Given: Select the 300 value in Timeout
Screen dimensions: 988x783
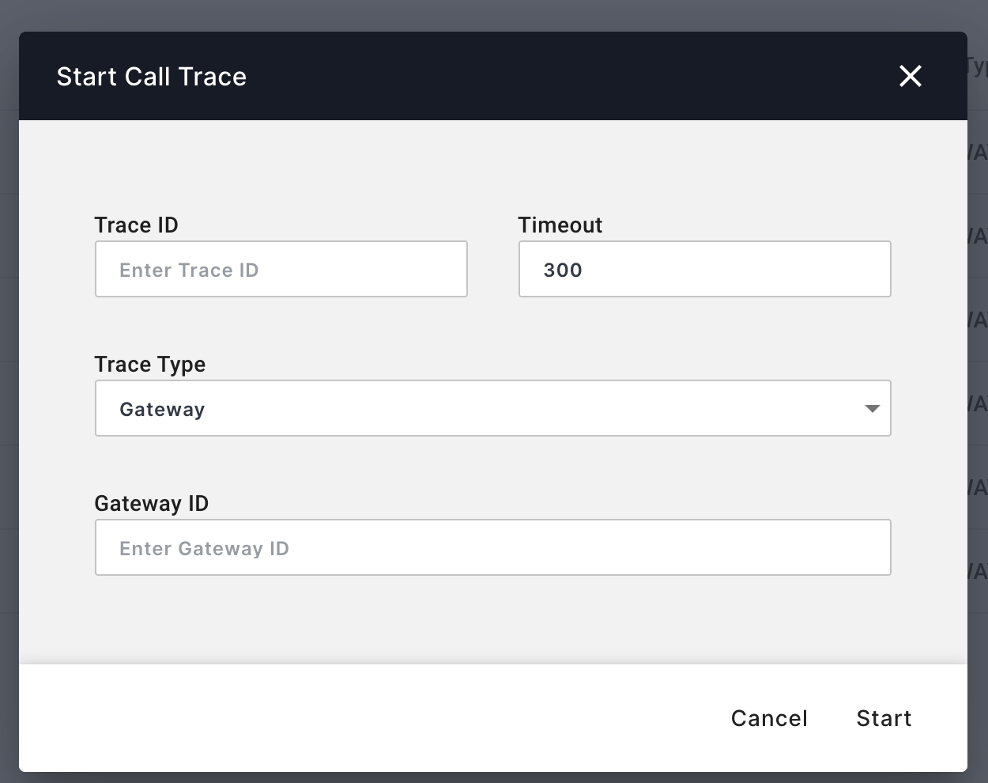Looking at the screenshot, I should click(x=563, y=270).
